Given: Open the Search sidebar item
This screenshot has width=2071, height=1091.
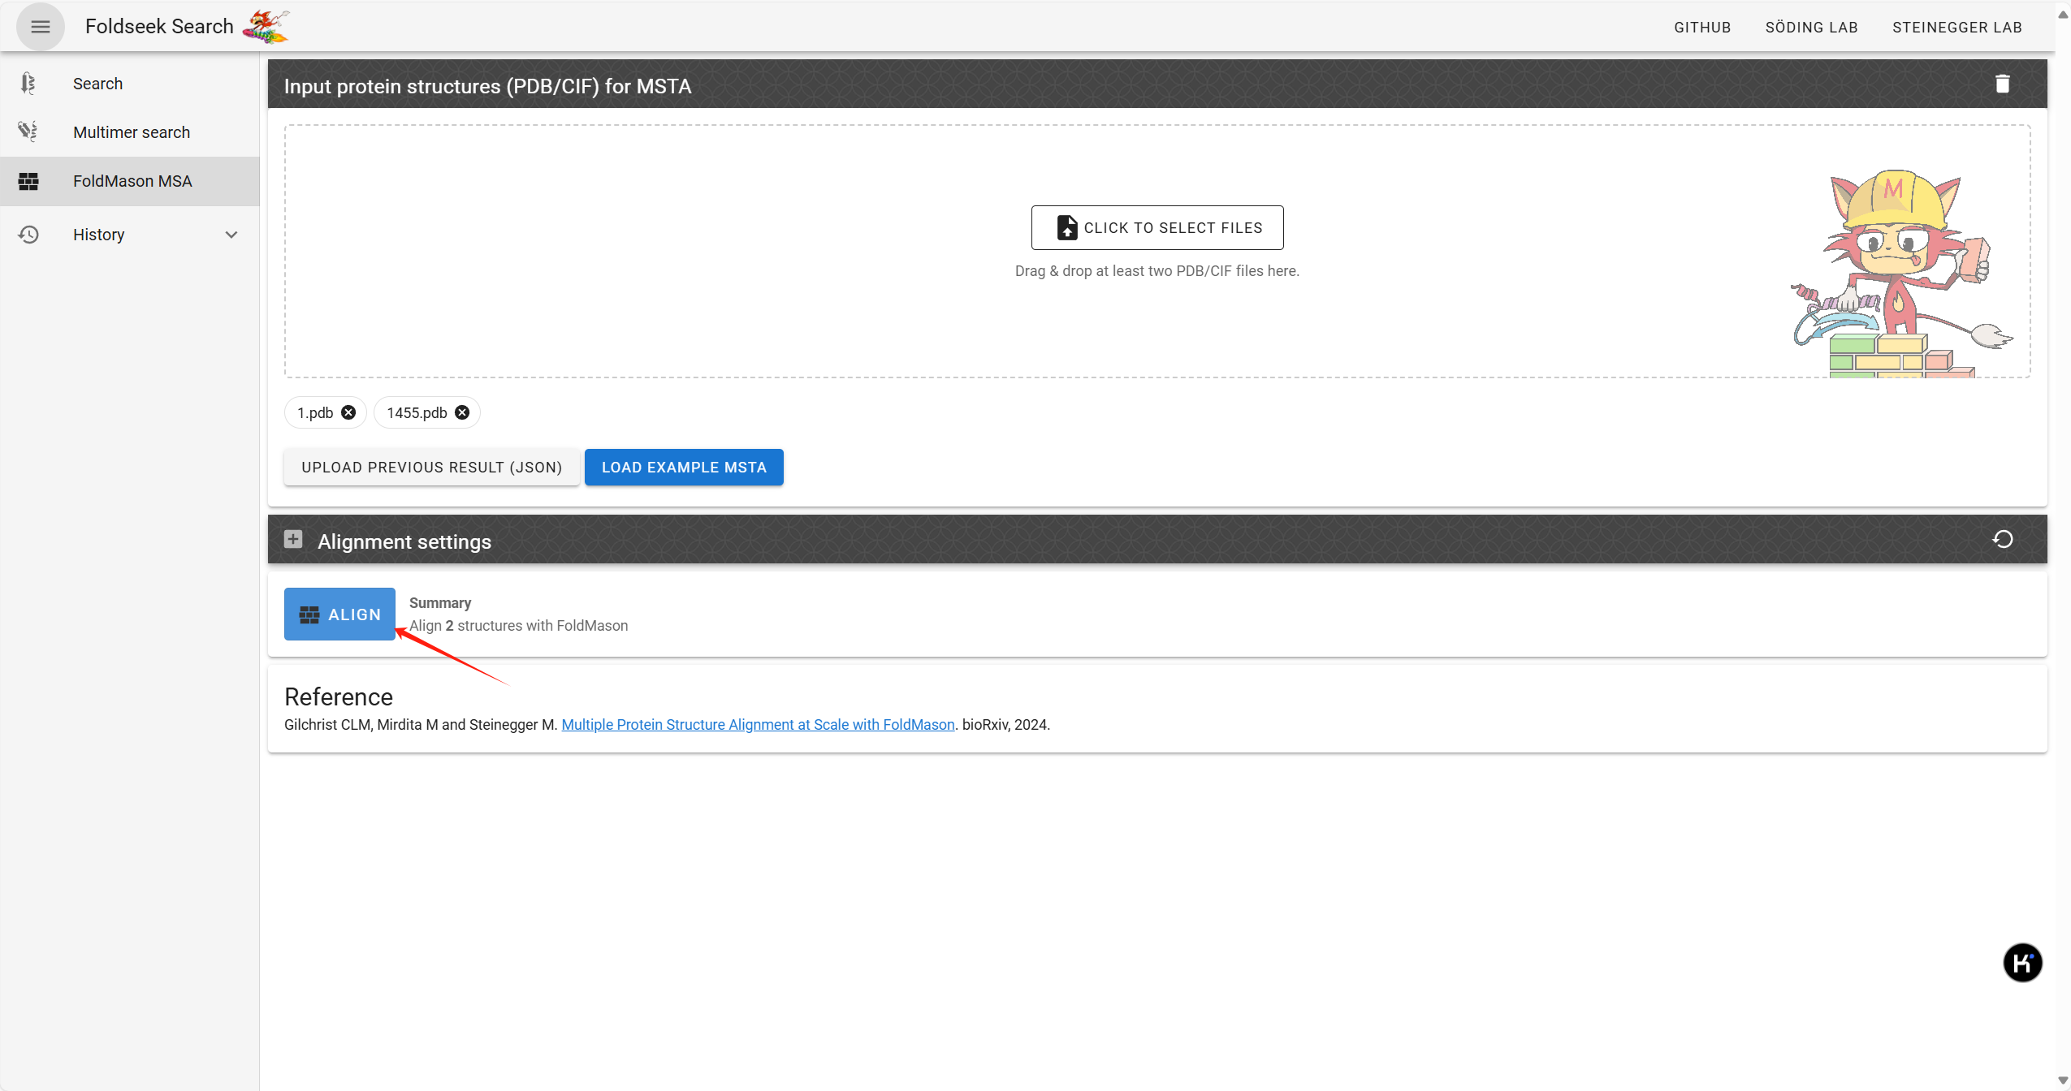Looking at the screenshot, I should coord(97,84).
